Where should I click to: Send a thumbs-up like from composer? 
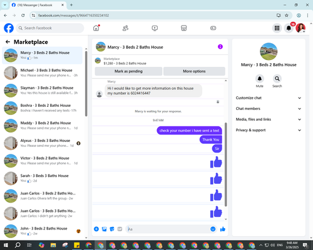[x=223, y=229]
